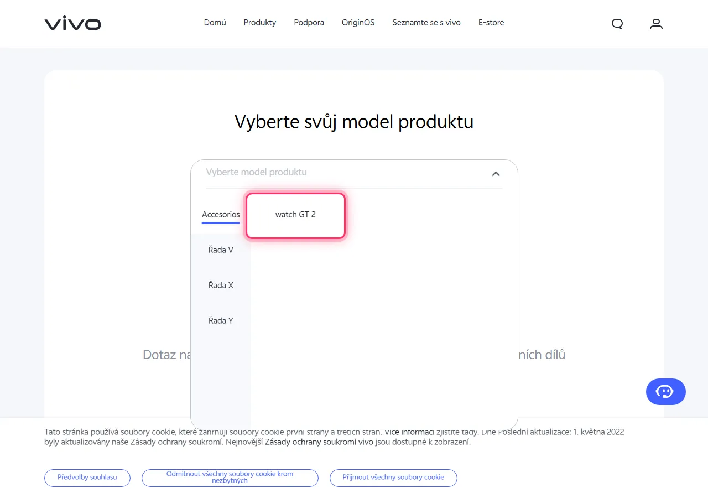Open the user account icon
The width and height of the screenshot is (708, 498).
pos(656,24)
